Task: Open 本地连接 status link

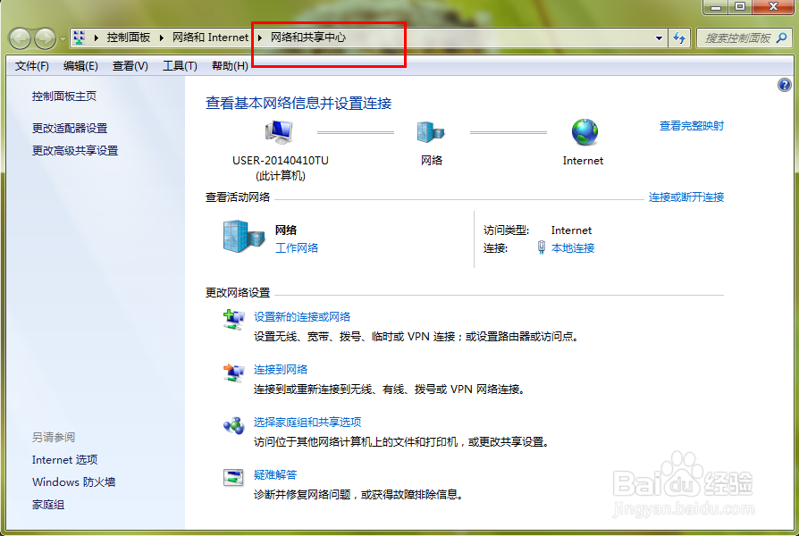Action: coord(573,248)
